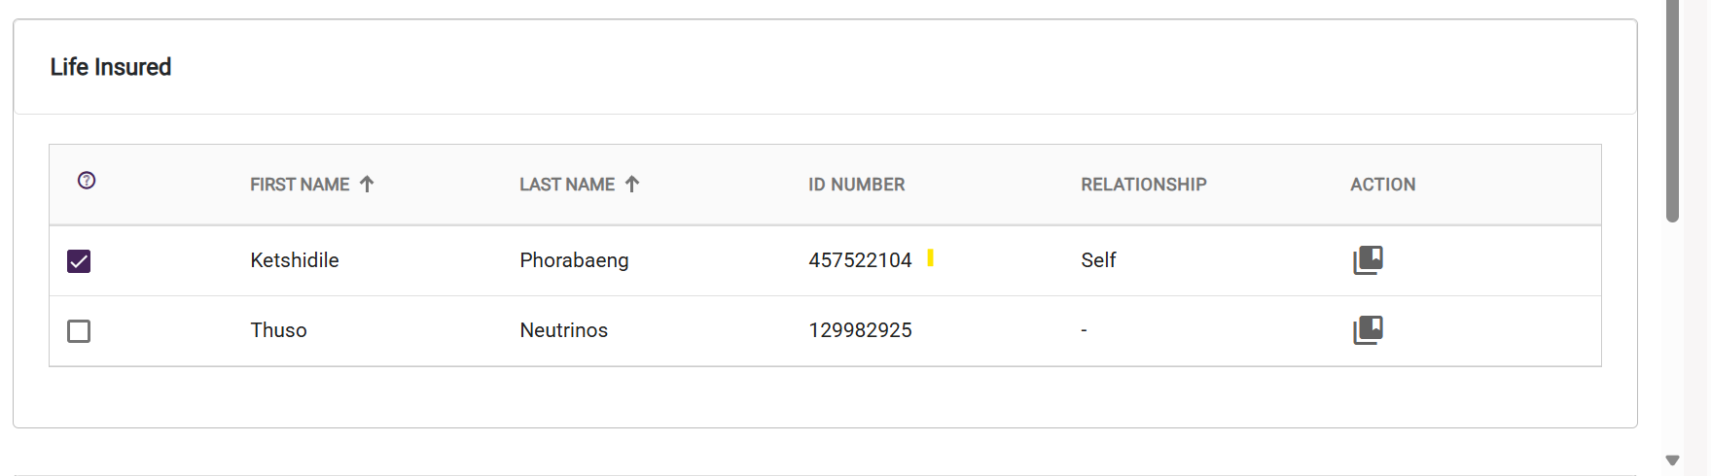Click the ID NUMBER column header
The width and height of the screenshot is (1711, 476).
pos(856,185)
